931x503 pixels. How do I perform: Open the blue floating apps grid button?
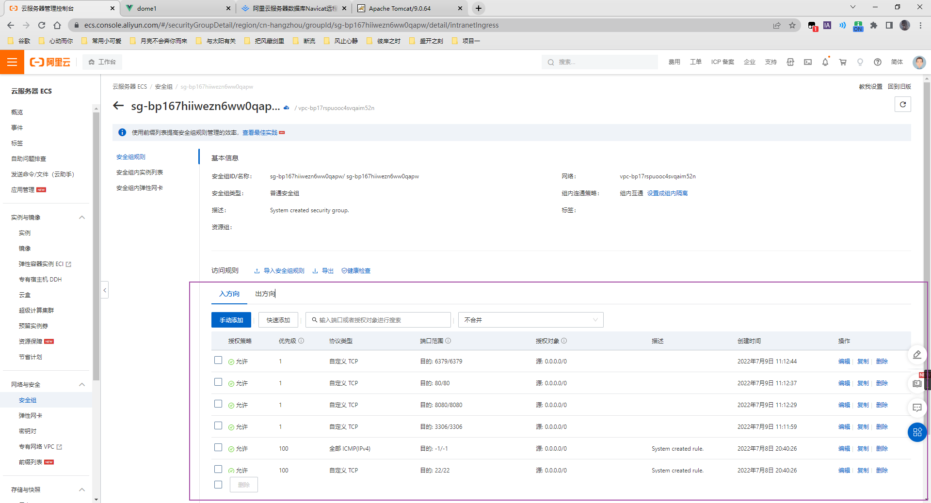click(x=917, y=432)
